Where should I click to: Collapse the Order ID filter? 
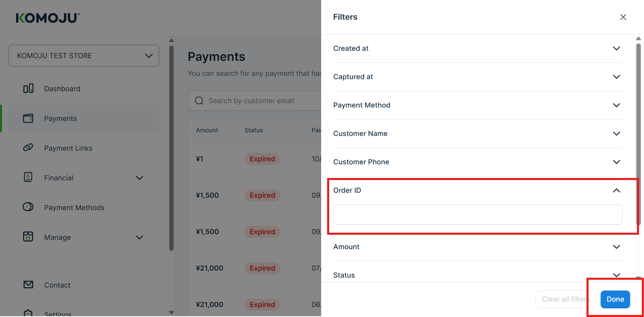(616, 190)
